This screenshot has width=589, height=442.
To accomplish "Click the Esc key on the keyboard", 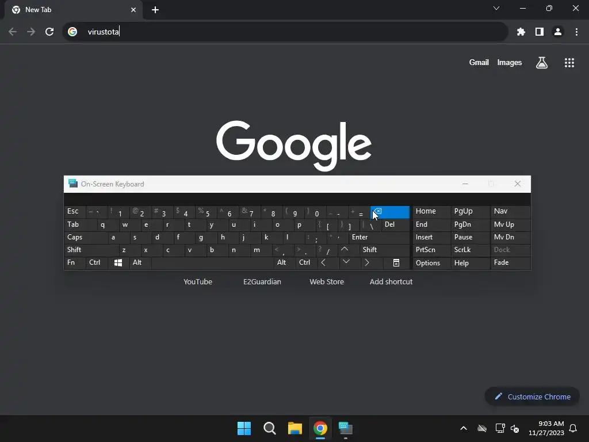I will [x=75, y=211].
